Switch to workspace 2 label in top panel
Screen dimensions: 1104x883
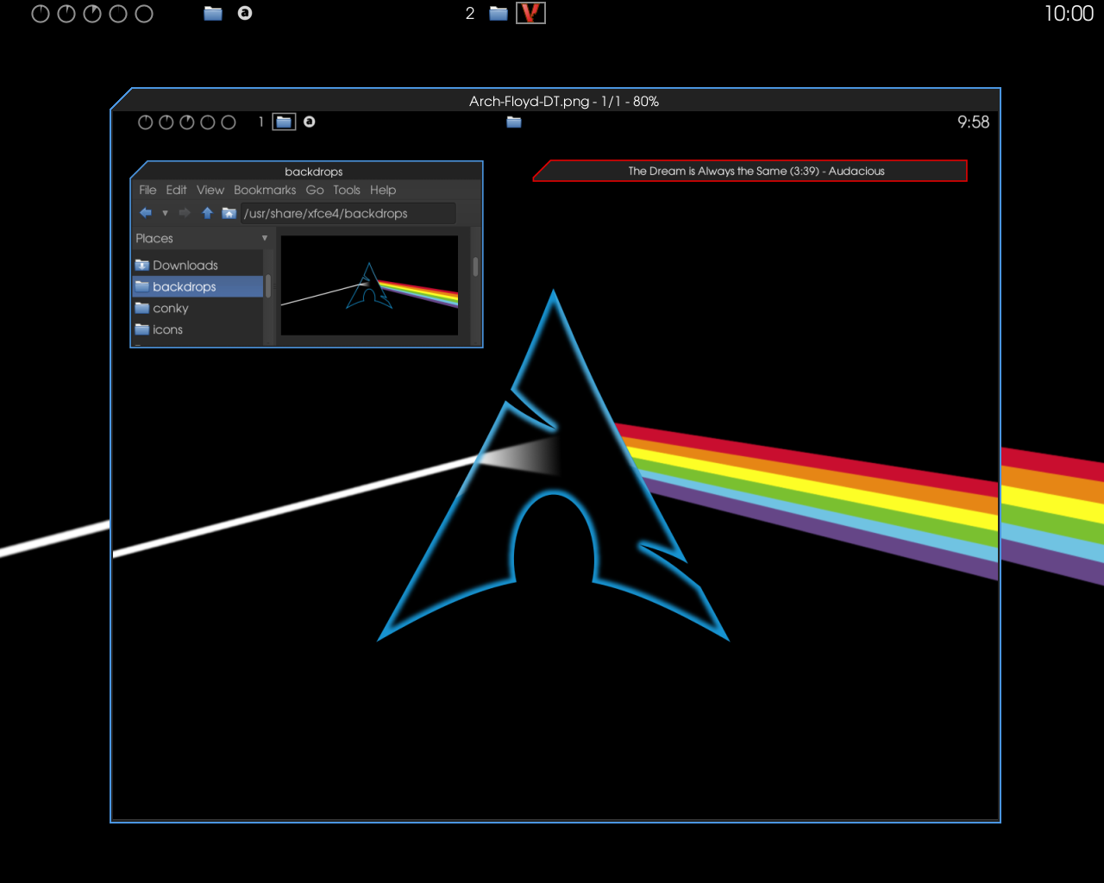[470, 14]
